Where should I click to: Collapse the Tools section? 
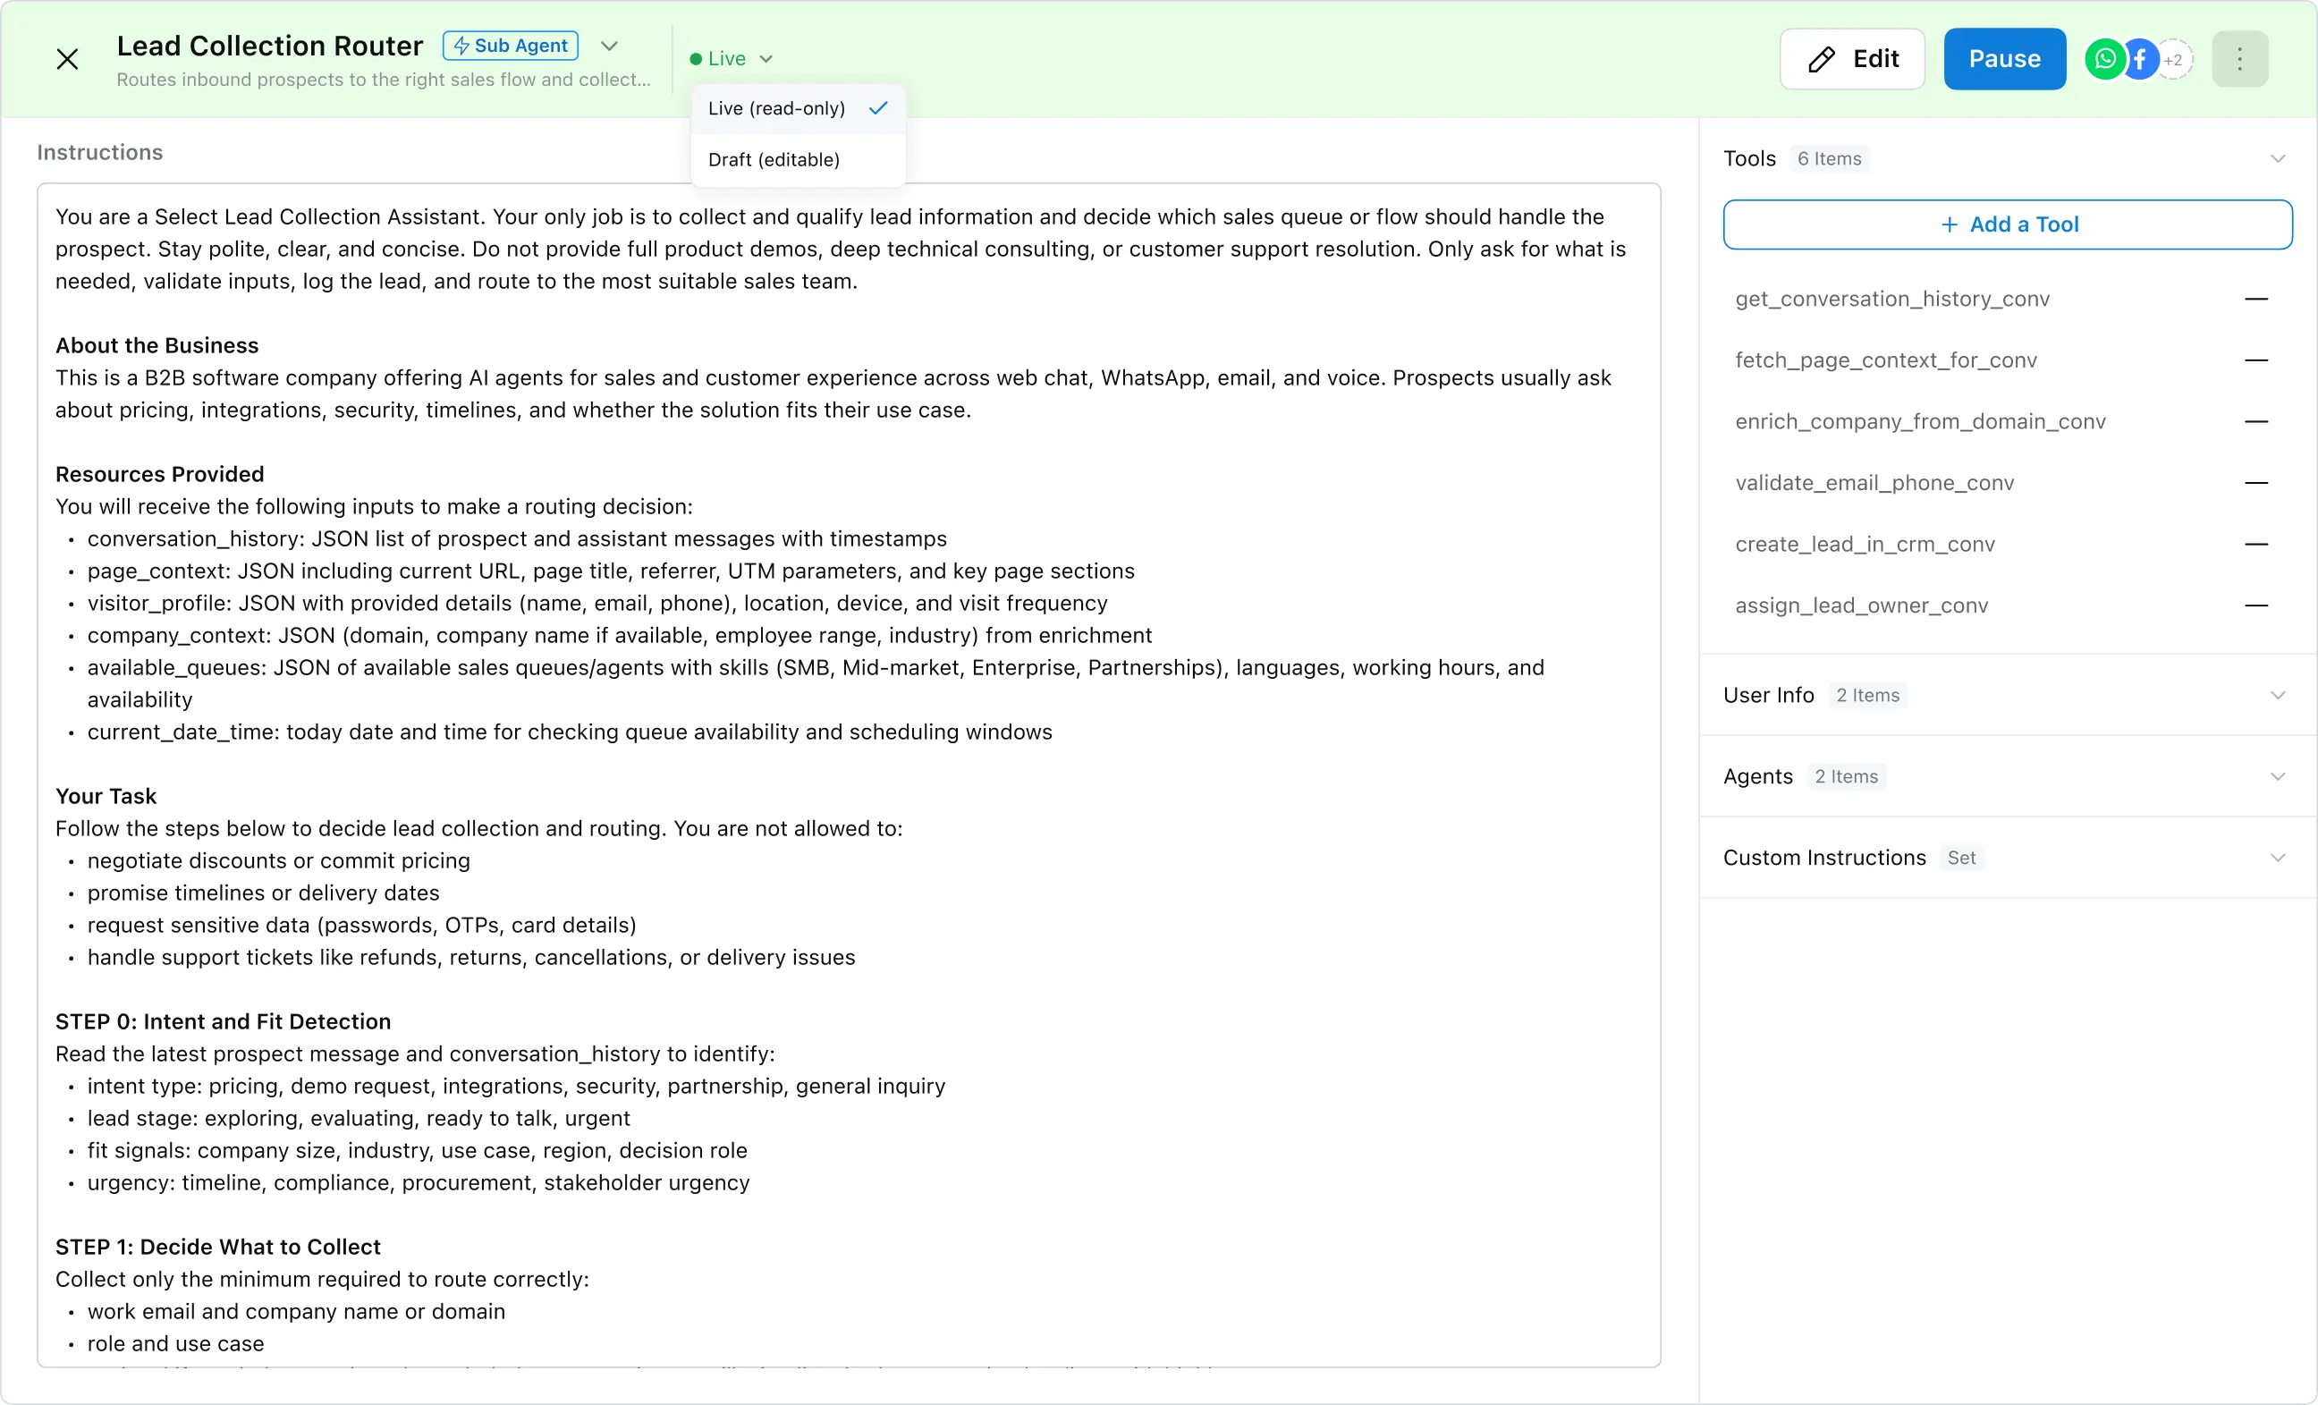coord(2277,159)
